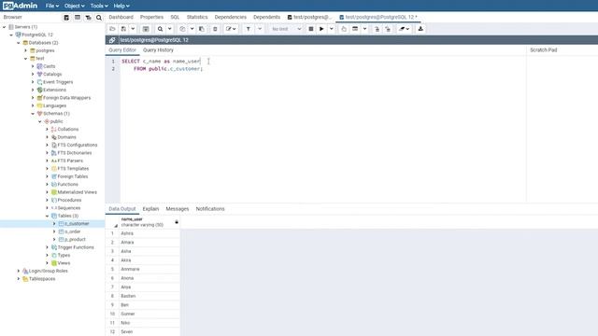598x336 pixels.
Task: Open the Explain results tab
Action: click(150, 209)
